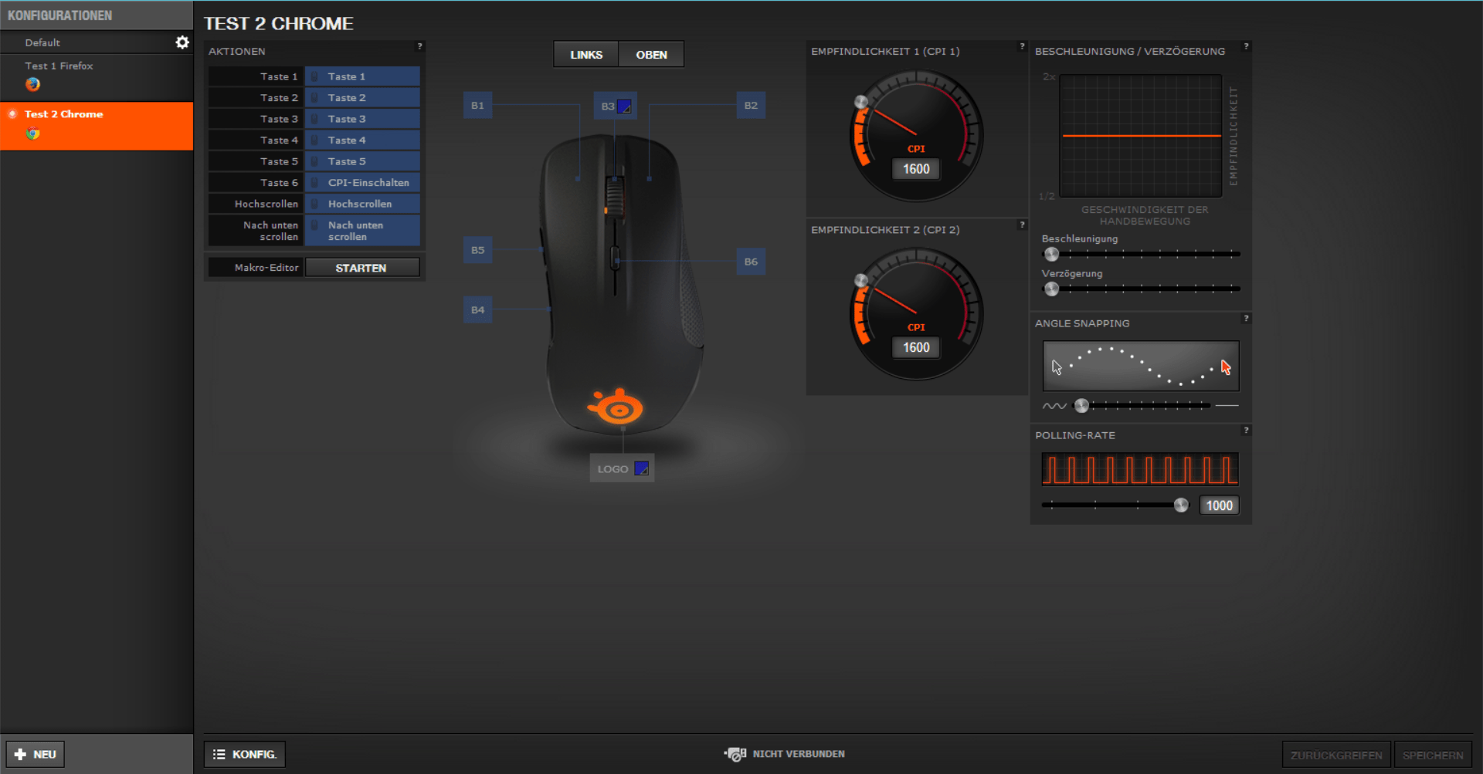Click the Chrome icon under Test 2 Chrome
This screenshot has width=1483, height=774.
33,133
